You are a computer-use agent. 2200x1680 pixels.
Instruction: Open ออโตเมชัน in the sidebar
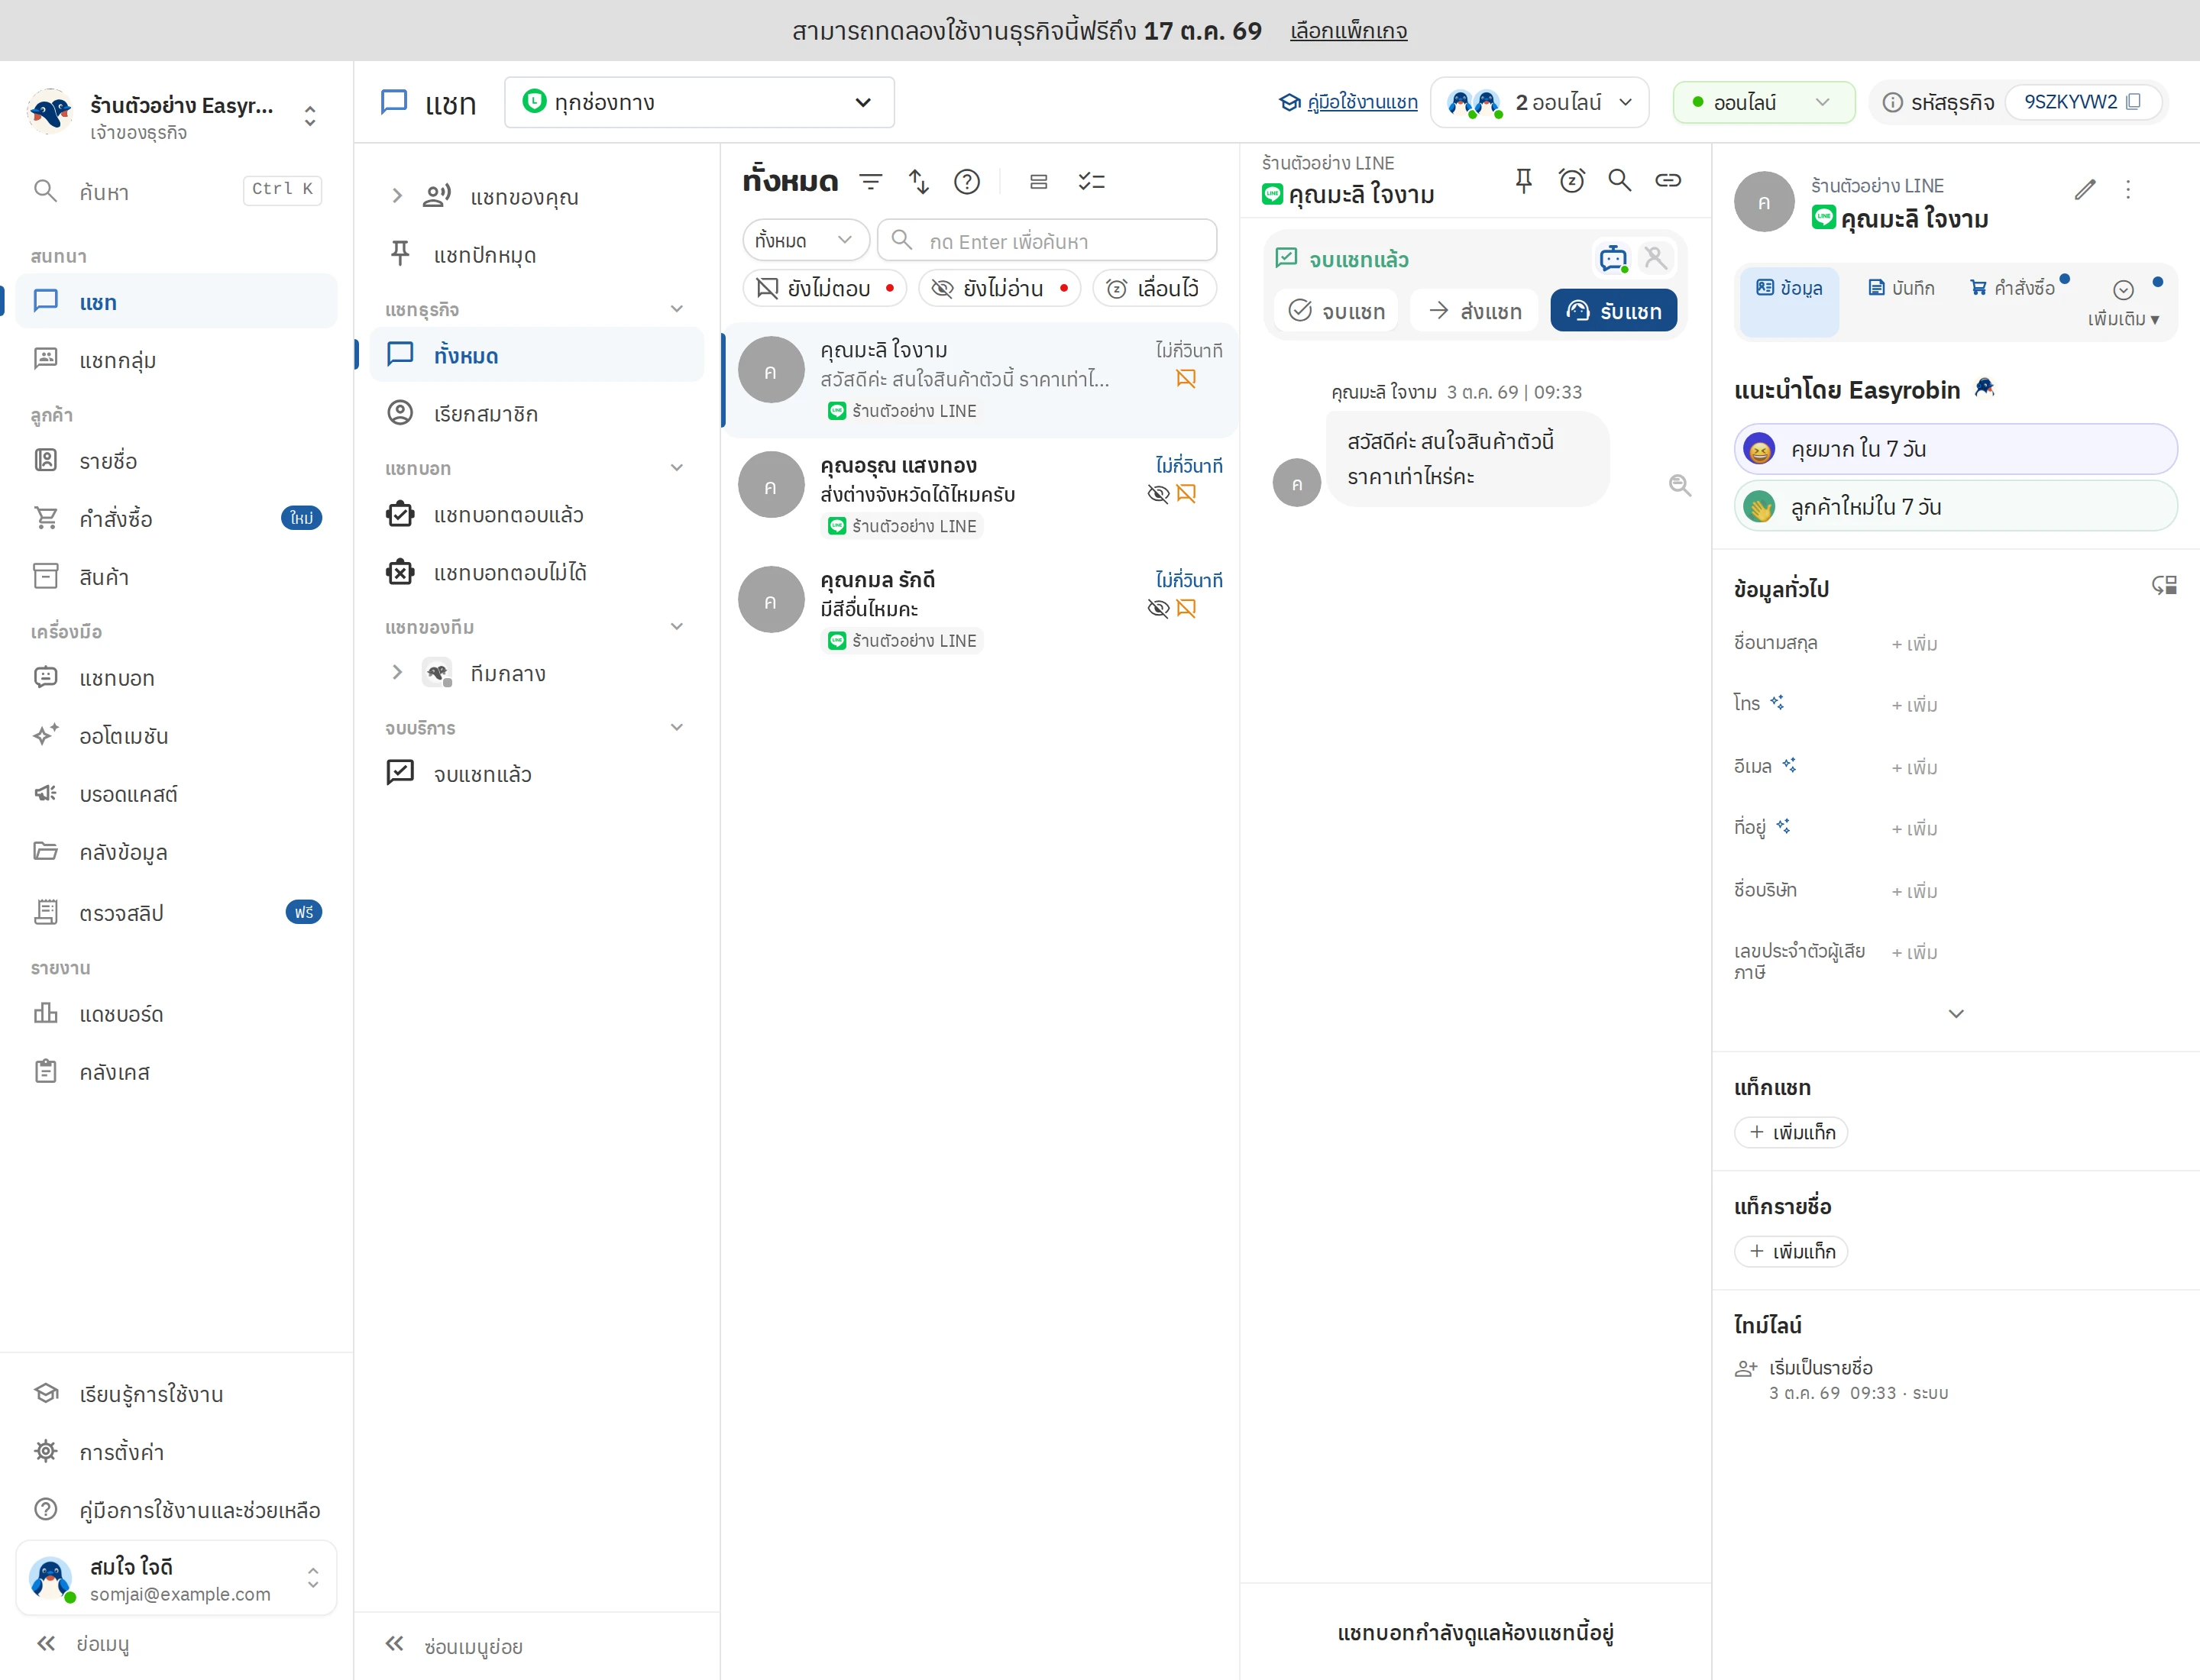(176, 736)
